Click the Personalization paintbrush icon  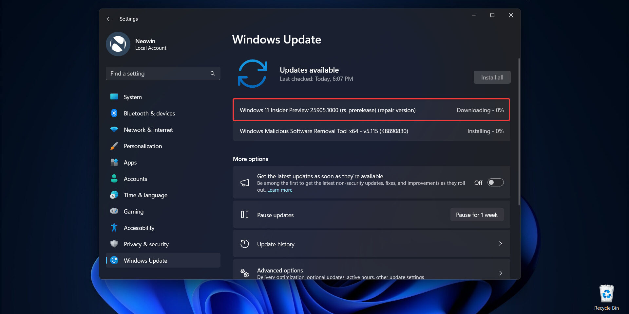114,146
